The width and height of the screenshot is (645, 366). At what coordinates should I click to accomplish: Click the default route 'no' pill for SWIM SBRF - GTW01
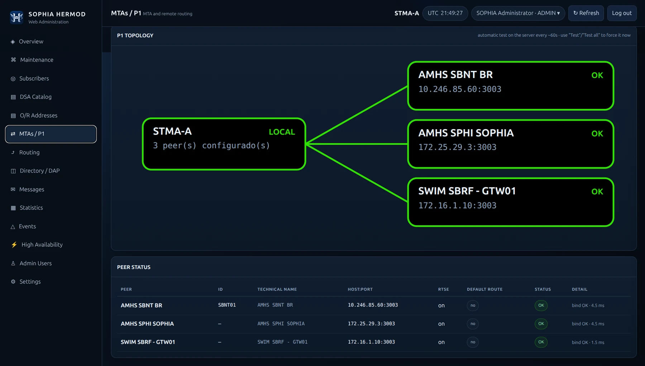pyautogui.click(x=473, y=342)
